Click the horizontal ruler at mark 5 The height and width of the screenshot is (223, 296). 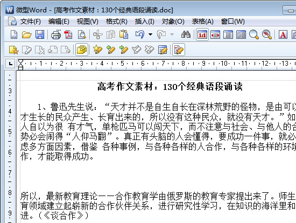pos(122,64)
